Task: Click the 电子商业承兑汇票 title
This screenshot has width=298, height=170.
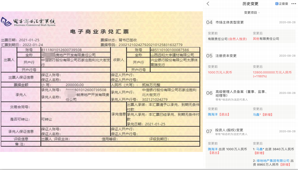Action: point(99,32)
